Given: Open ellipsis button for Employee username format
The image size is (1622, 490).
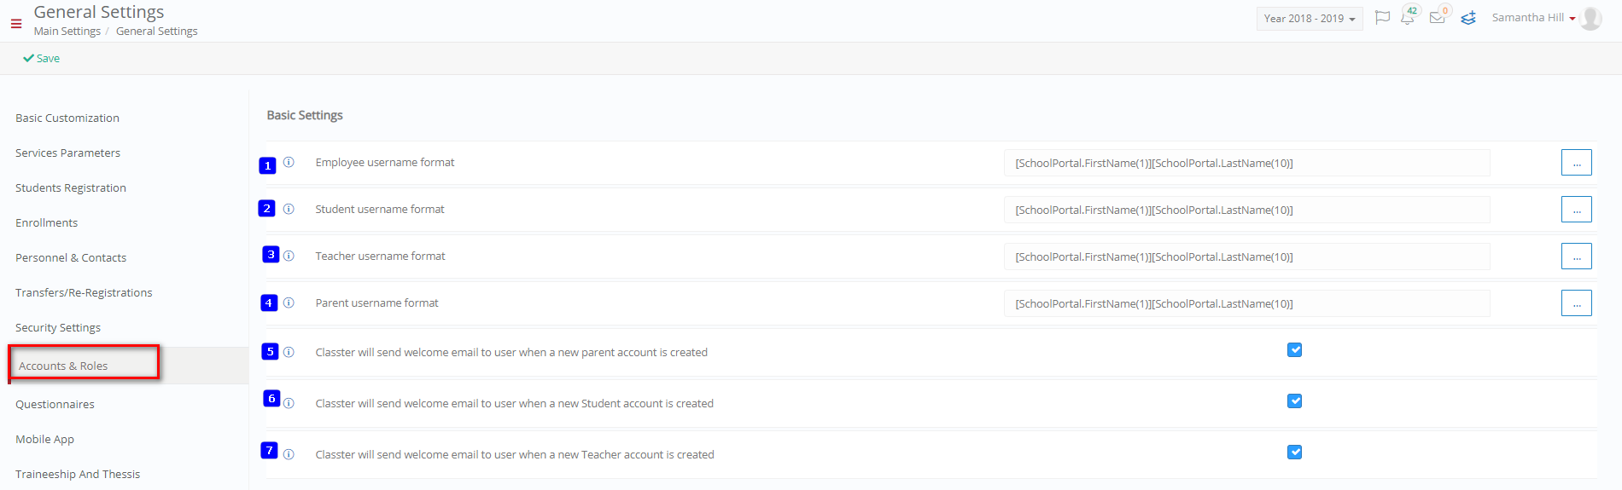Looking at the screenshot, I should pos(1576,163).
